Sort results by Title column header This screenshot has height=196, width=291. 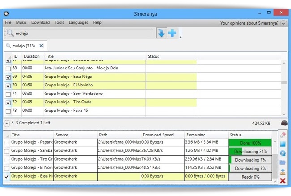(x=95, y=56)
